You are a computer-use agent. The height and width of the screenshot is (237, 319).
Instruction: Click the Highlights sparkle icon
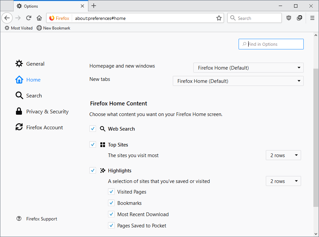coord(103,170)
